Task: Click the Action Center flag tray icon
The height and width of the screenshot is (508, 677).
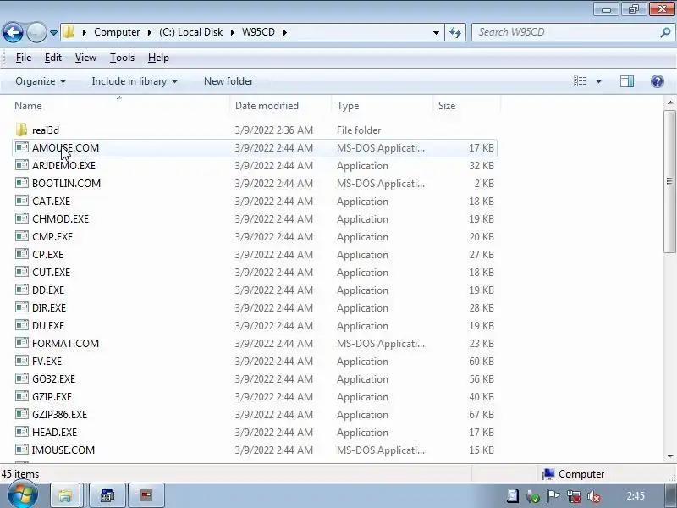Action: click(x=553, y=496)
